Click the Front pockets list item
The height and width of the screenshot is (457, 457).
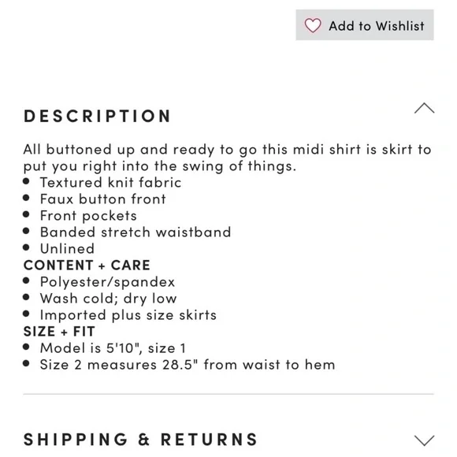(x=88, y=216)
